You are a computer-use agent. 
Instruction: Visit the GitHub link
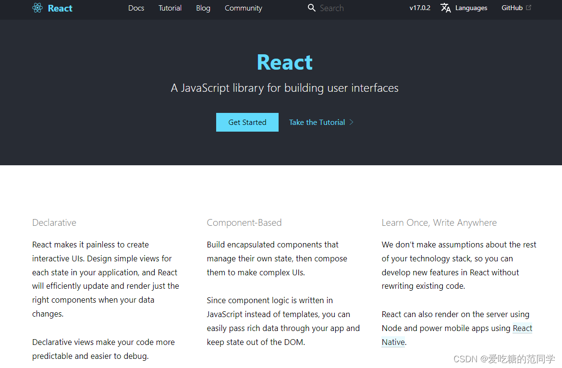512,8
